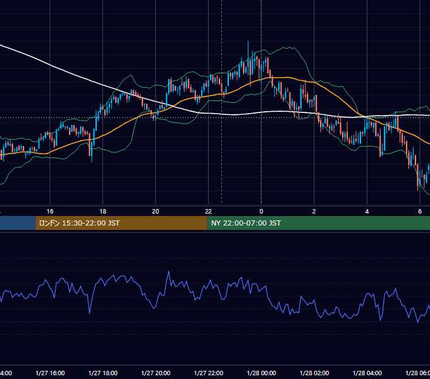
Task: Click the 1/28 04:00 date label
Action: click(367, 373)
